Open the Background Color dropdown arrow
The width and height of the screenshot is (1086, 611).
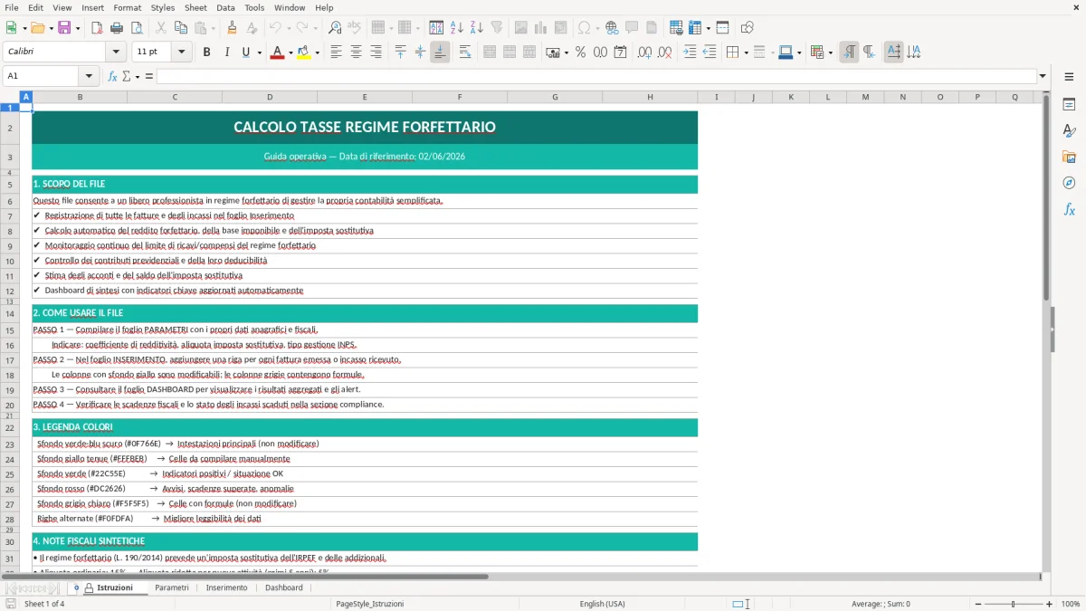[x=317, y=53]
